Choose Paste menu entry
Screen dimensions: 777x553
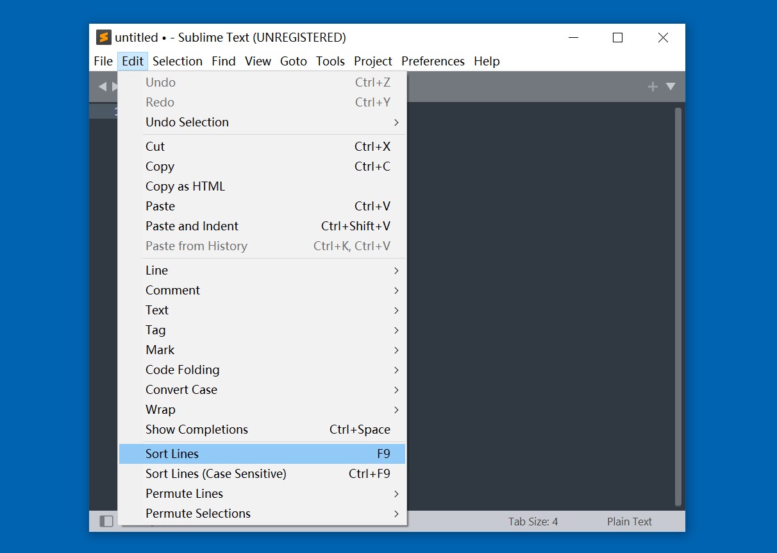[262, 206]
